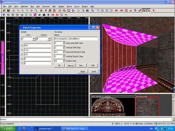Click the Vertical Shift Step spinner arrows

pos(64,47)
